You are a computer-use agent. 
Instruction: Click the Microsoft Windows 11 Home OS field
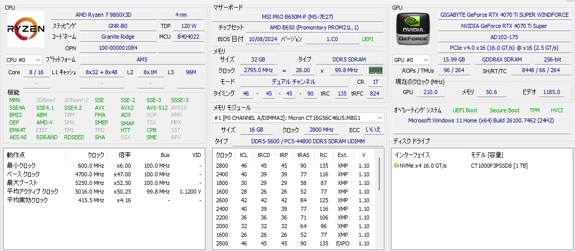(x=480, y=121)
